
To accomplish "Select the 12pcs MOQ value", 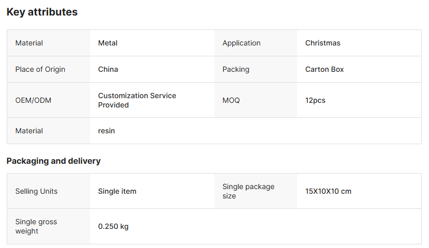I will [315, 100].
